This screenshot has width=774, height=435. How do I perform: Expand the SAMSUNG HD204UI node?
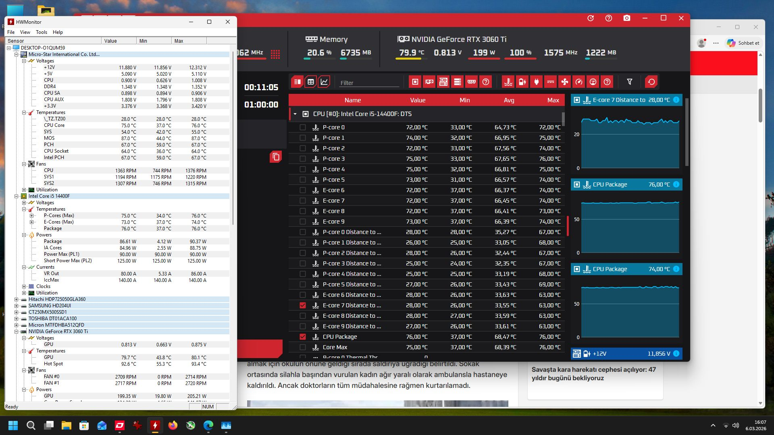(x=17, y=306)
